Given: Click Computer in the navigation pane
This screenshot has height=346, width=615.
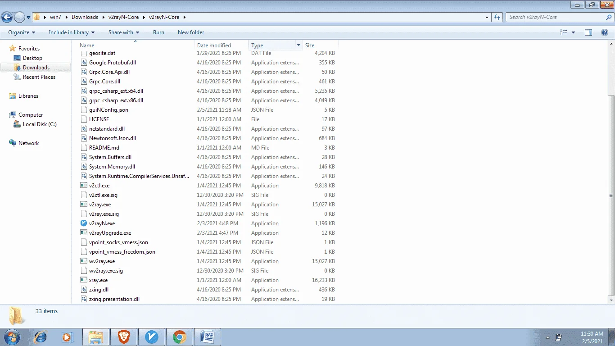Looking at the screenshot, I should [31, 115].
